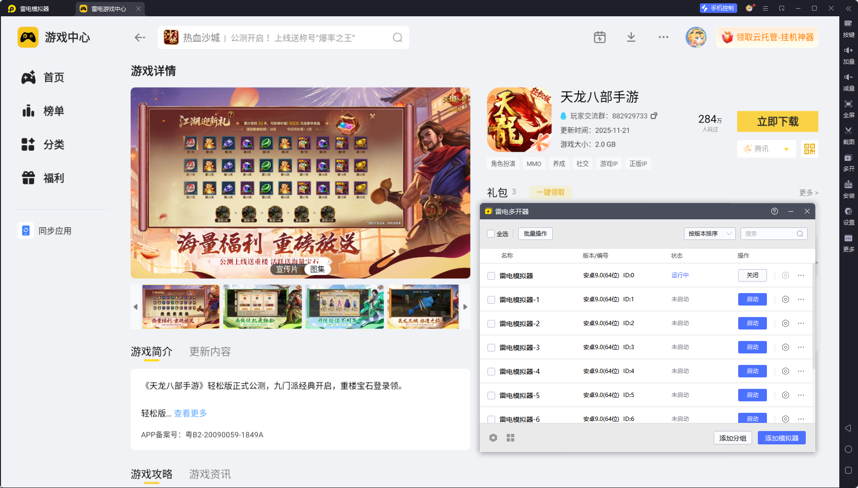858x488 pixels.
Task: Open the 按版本排序 sort dropdown
Action: tap(709, 233)
